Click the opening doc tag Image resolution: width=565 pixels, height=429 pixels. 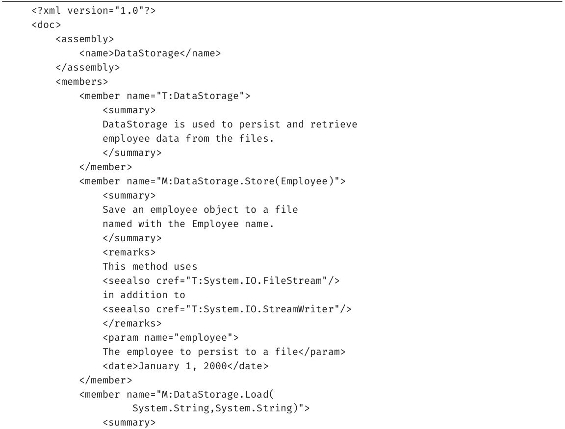point(46,25)
